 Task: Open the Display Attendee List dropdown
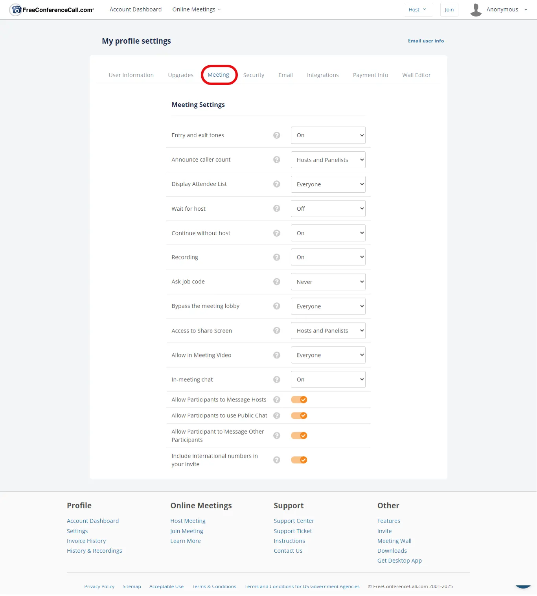tap(328, 184)
